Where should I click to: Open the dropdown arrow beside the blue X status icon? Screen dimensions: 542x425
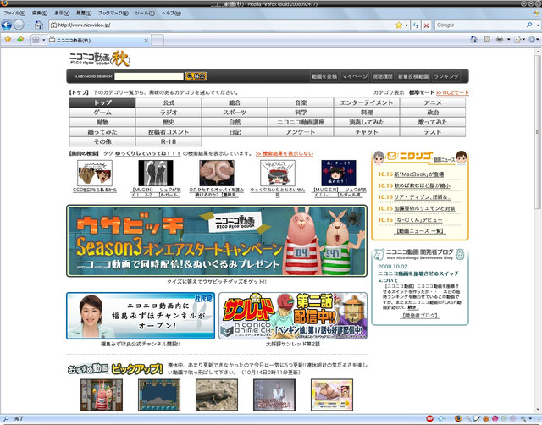tap(445, 419)
